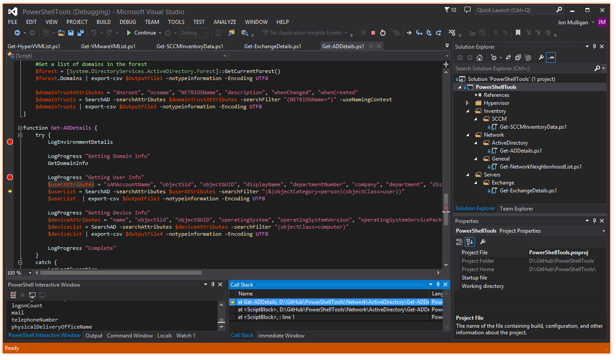Click the Undo arrow icon
The height and width of the screenshot is (360, 616).
(x=94, y=33)
